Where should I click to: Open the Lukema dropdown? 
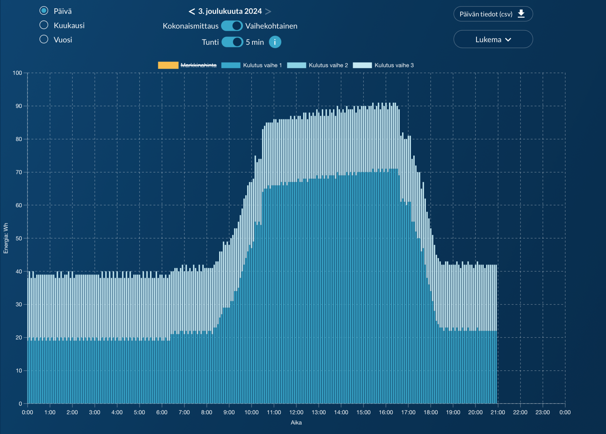point(492,39)
